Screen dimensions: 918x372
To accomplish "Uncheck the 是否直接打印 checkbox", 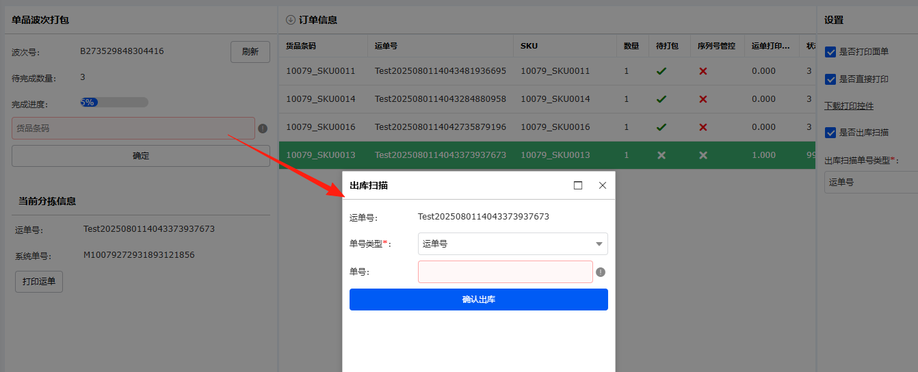I will tap(831, 79).
